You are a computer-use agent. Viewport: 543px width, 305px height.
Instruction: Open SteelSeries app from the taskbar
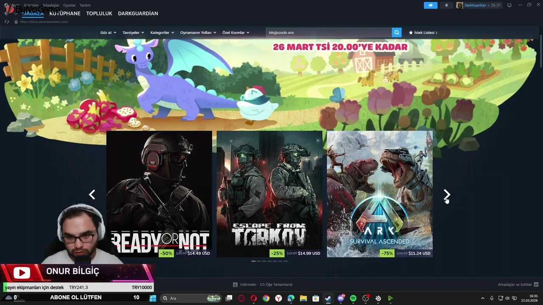point(378,298)
